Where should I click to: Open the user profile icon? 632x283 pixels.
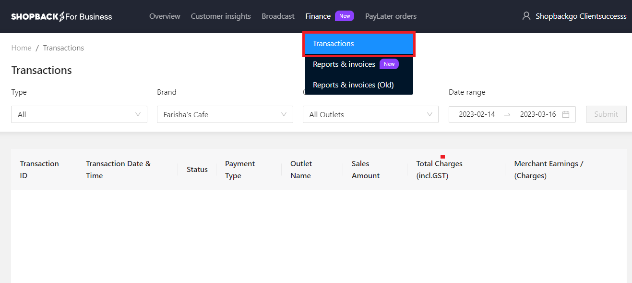[526, 15]
